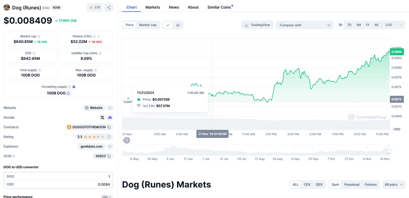Copy the DOGGOTOTHEMOON contract address
The image size is (409, 198).
click(x=109, y=127)
